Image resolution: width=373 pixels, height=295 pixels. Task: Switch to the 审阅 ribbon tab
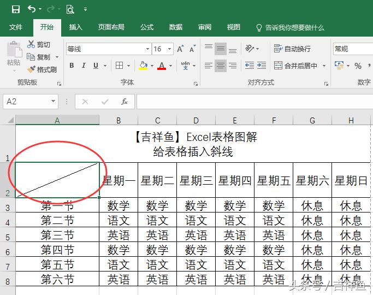205,27
